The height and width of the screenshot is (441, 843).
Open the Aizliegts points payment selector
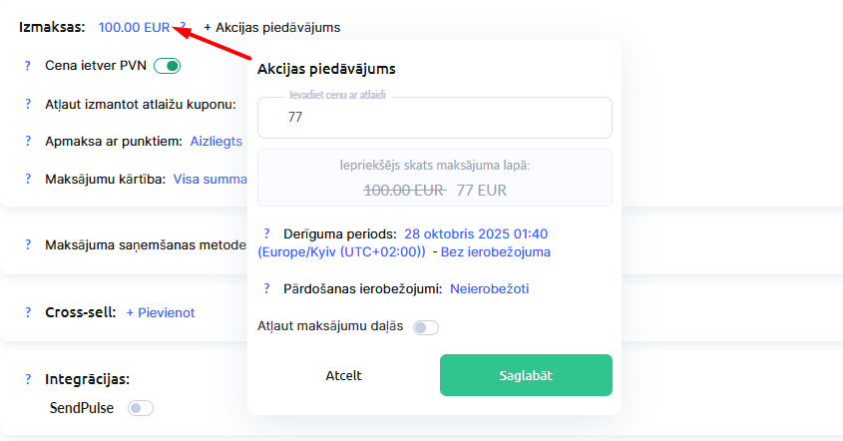tap(216, 142)
